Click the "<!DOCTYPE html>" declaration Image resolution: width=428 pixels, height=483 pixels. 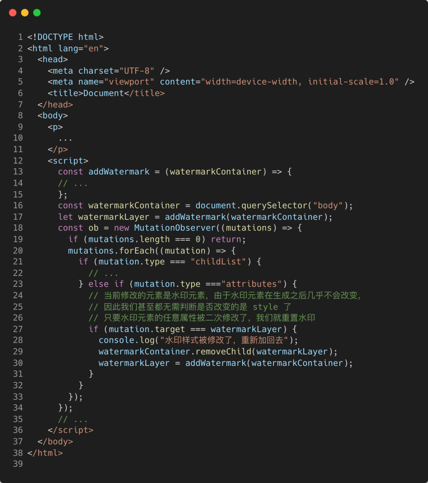click(x=65, y=37)
